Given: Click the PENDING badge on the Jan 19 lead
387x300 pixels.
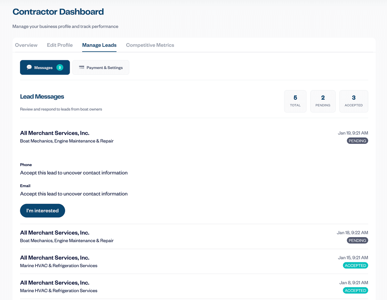Looking at the screenshot, I should (357, 140).
